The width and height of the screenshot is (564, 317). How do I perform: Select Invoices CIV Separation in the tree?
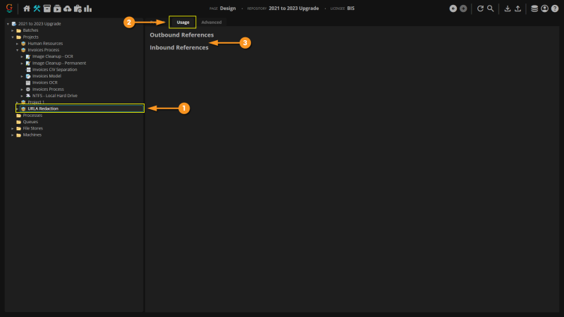coord(54,70)
